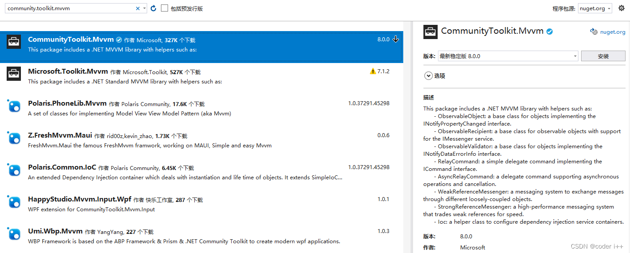The height and width of the screenshot is (253, 630).
Task: Click the Z.FreshMvvm.Maui package icon
Action: click(x=14, y=138)
